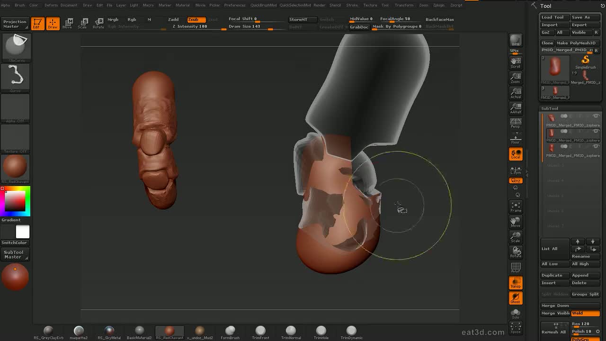The image size is (606, 341).
Task: Open the Projection Master dropdown
Action: click(15, 24)
